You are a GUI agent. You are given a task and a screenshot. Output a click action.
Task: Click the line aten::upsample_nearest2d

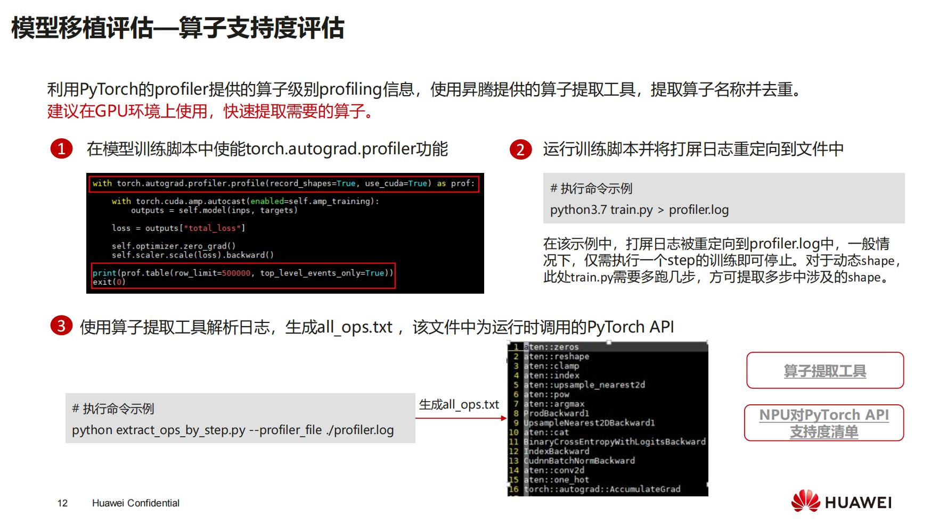tap(584, 385)
